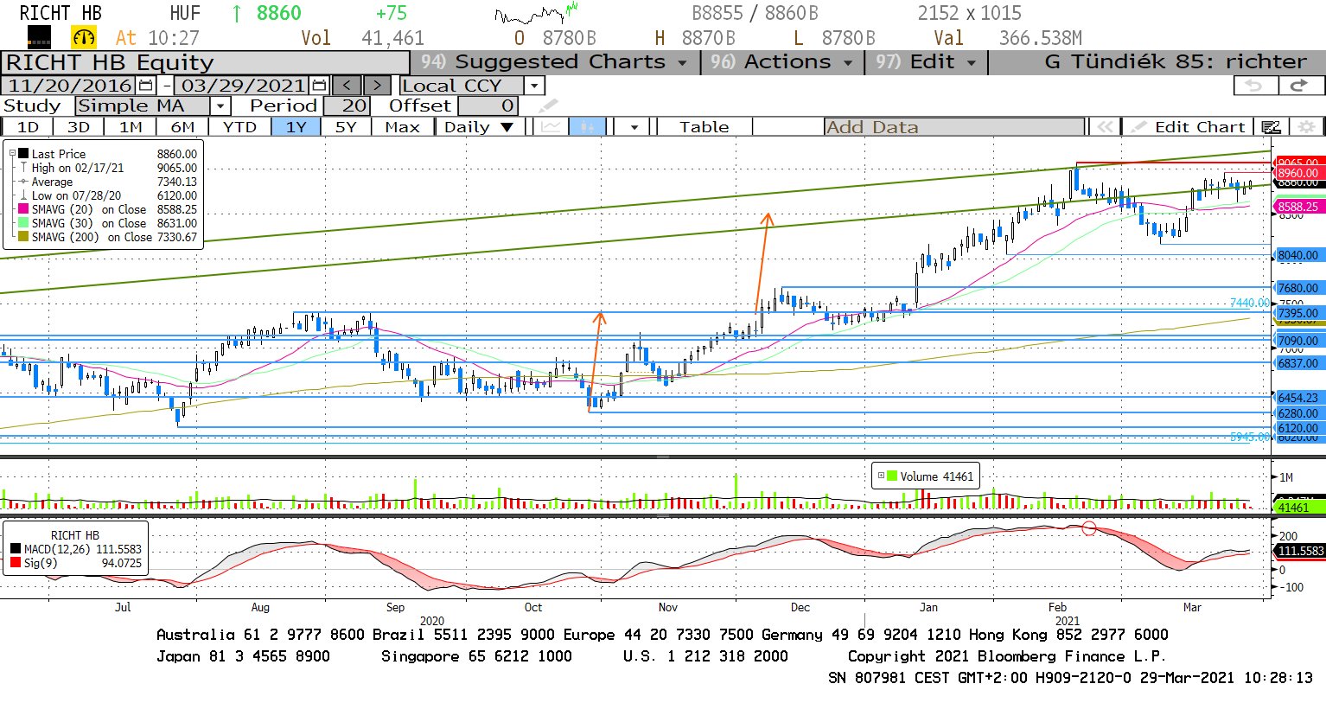Click the Add Data input field
The height and width of the screenshot is (703, 1326).
[x=954, y=127]
